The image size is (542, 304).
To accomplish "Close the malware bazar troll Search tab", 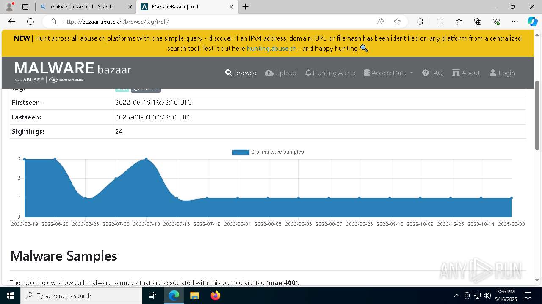I will coord(130,7).
